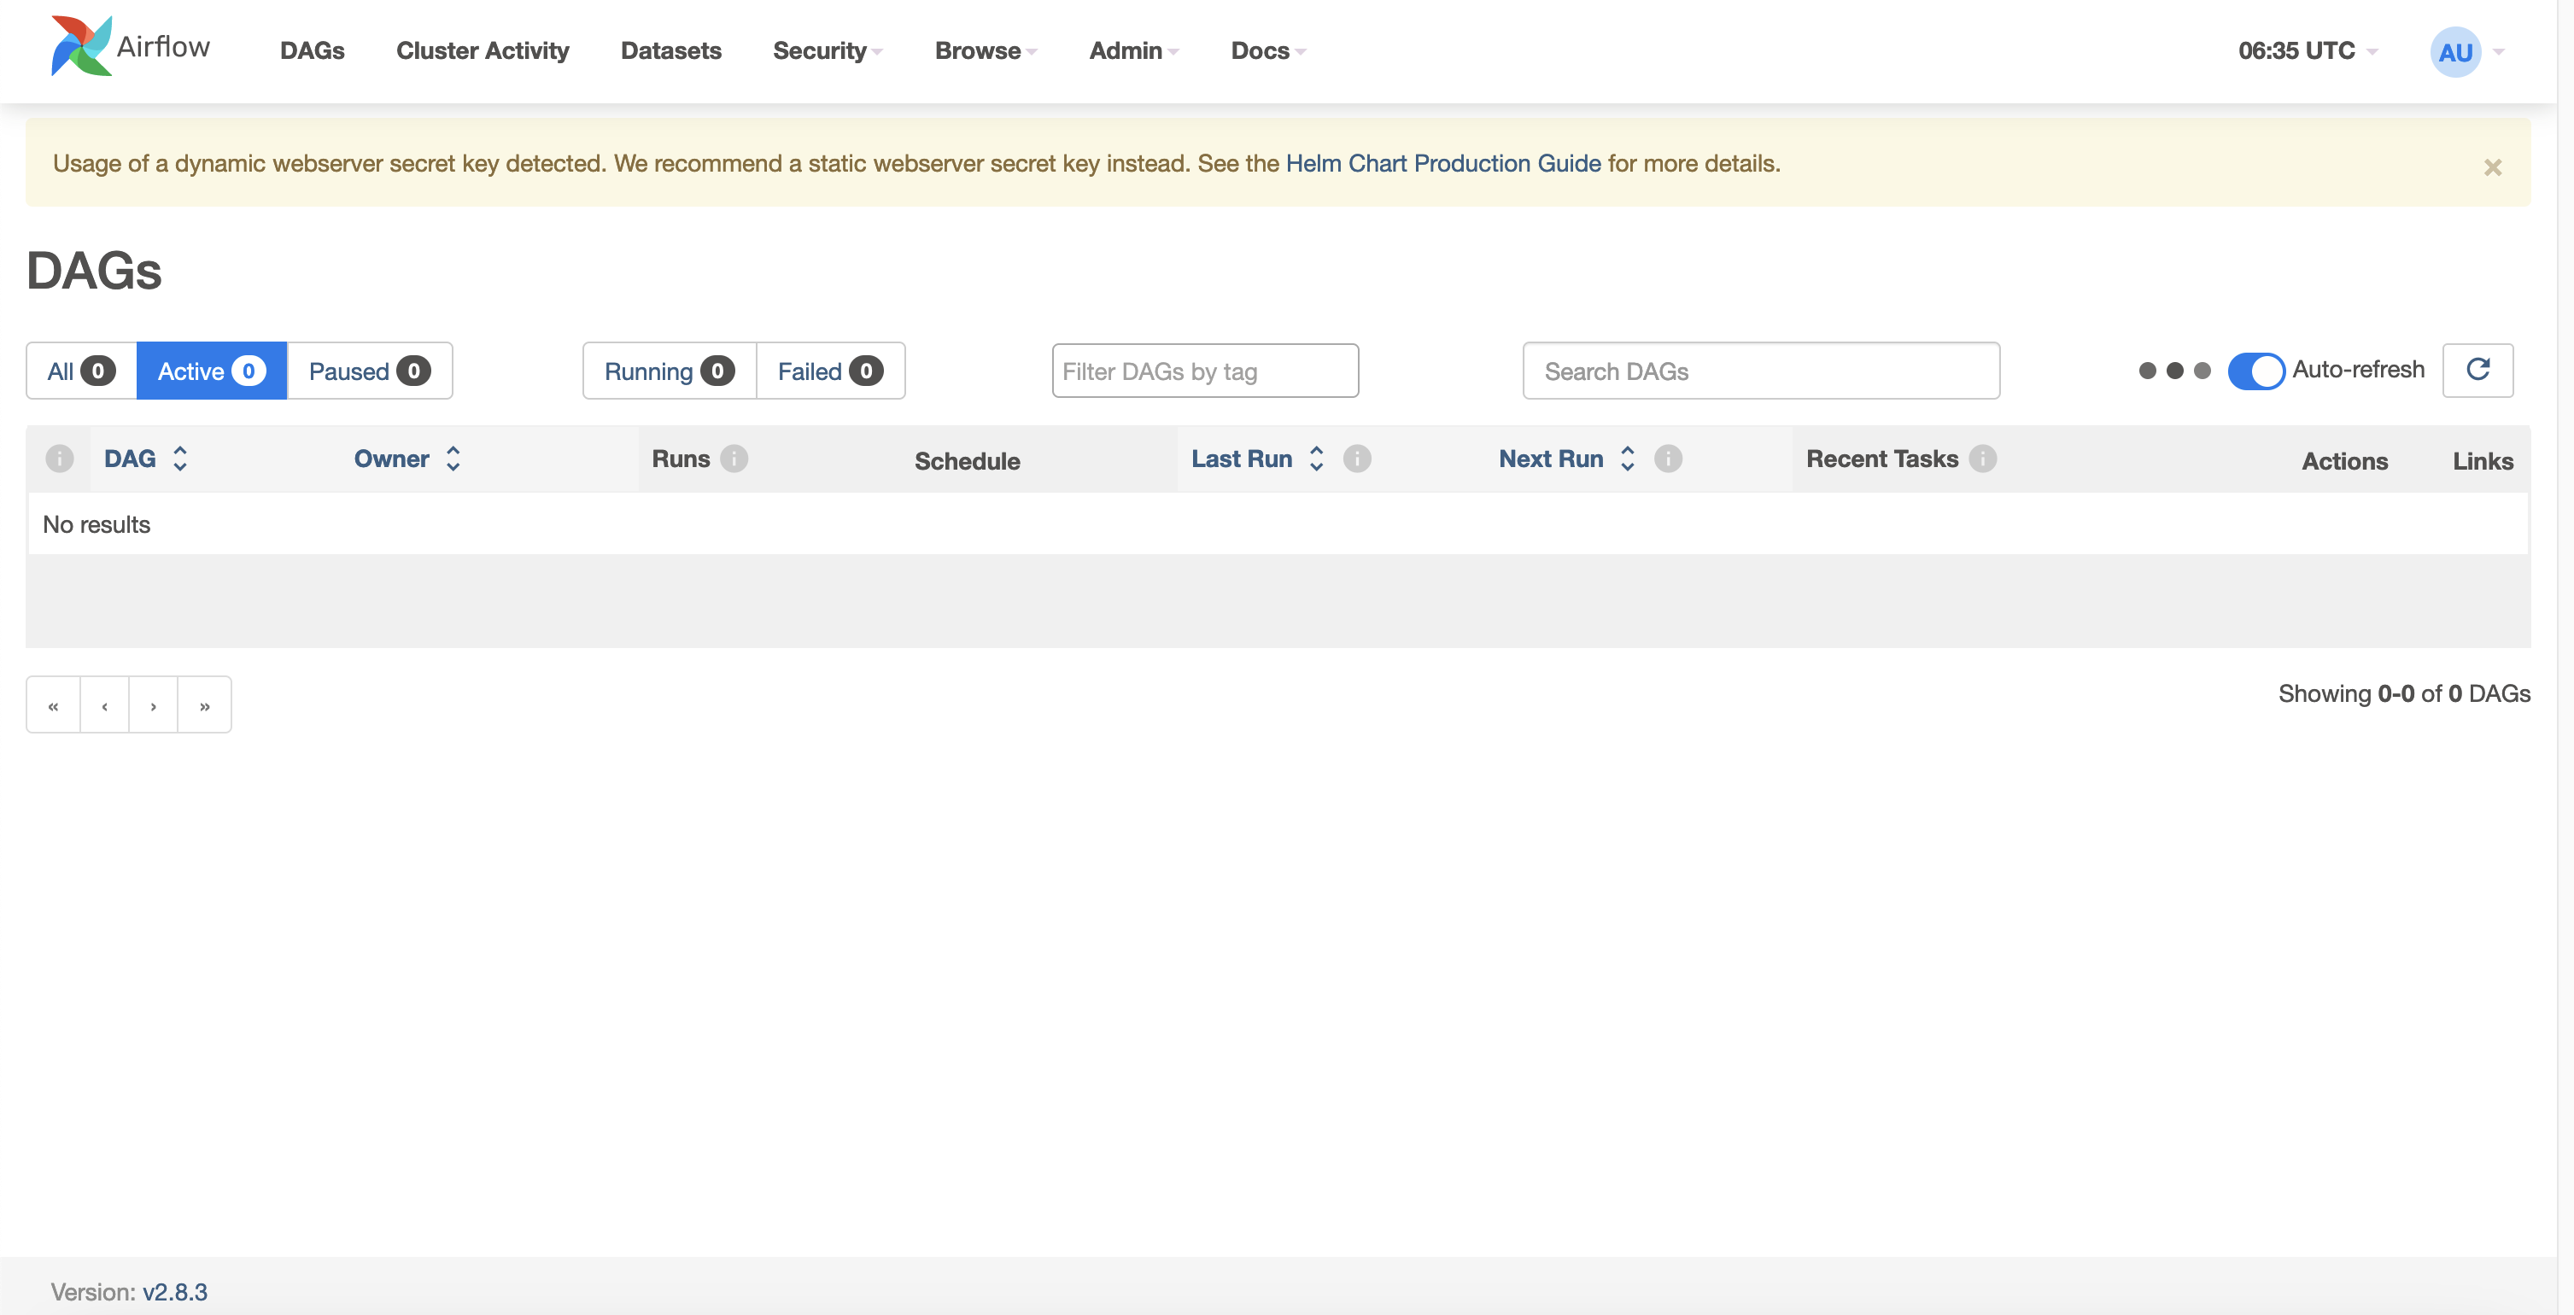Image resolution: width=2574 pixels, height=1315 pixels.
Task: Open the AU user avatar menu
Action: (2455, 52)
